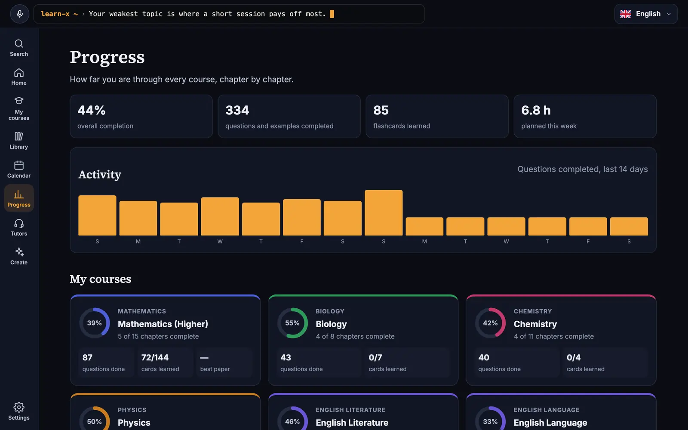This screenshot has width=688, height=430.
Task: Click the Progress page title
Action: pos(107,57)
